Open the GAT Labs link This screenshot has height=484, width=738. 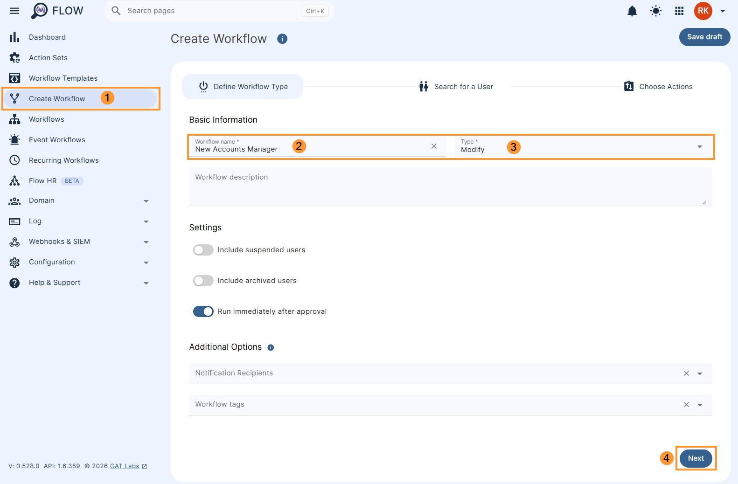125,466
